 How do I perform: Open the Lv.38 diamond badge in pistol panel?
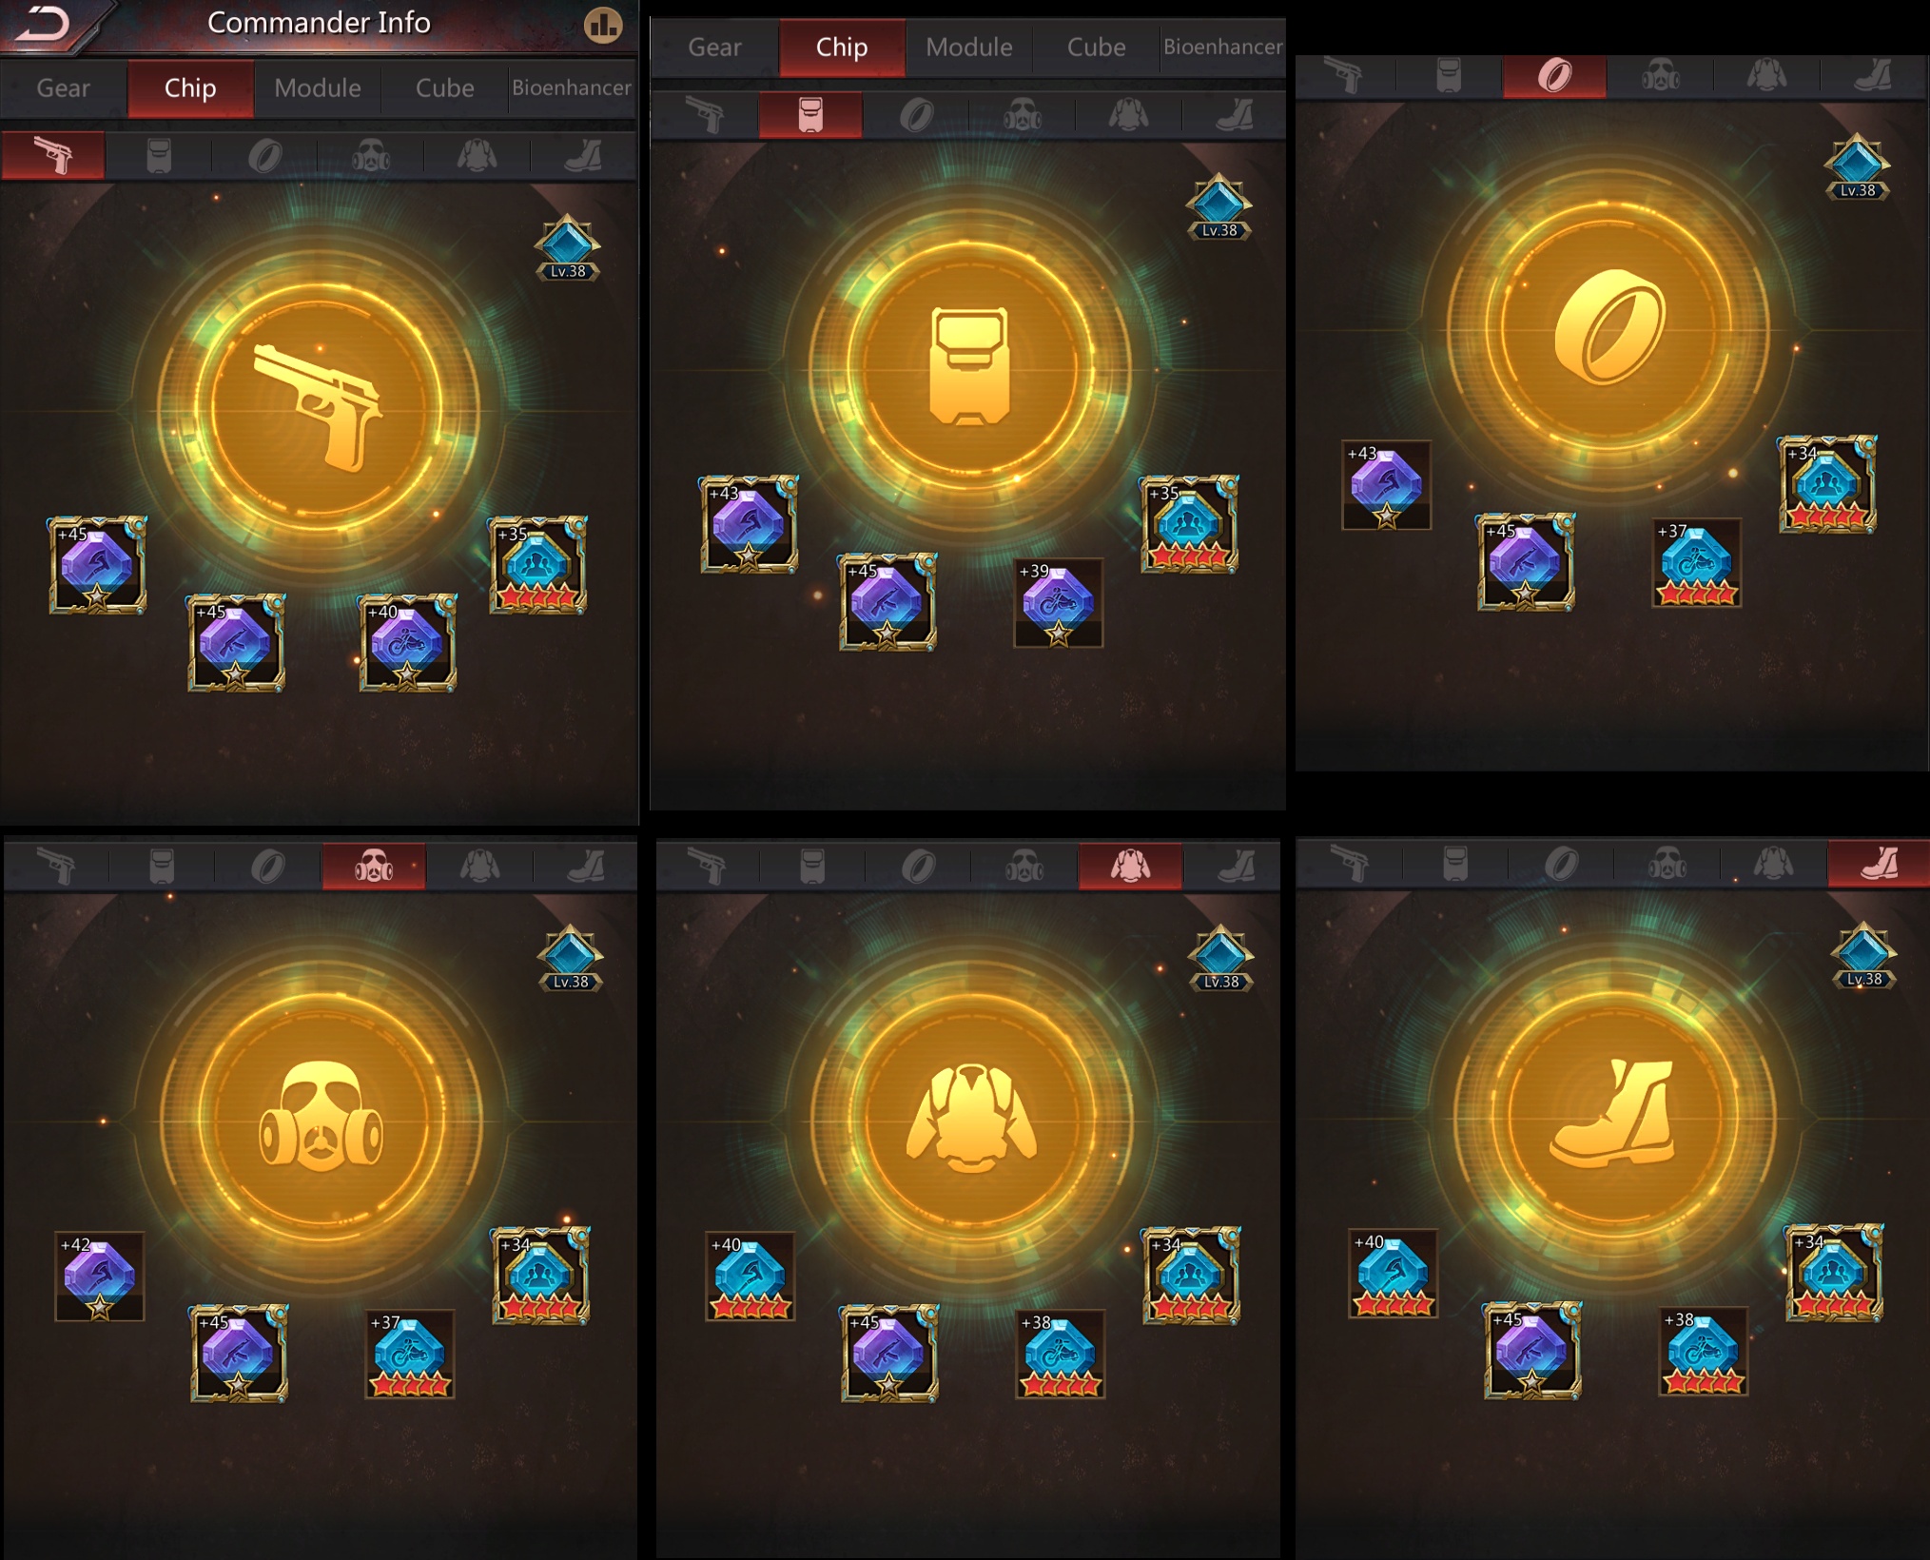(x=568, y=247)
